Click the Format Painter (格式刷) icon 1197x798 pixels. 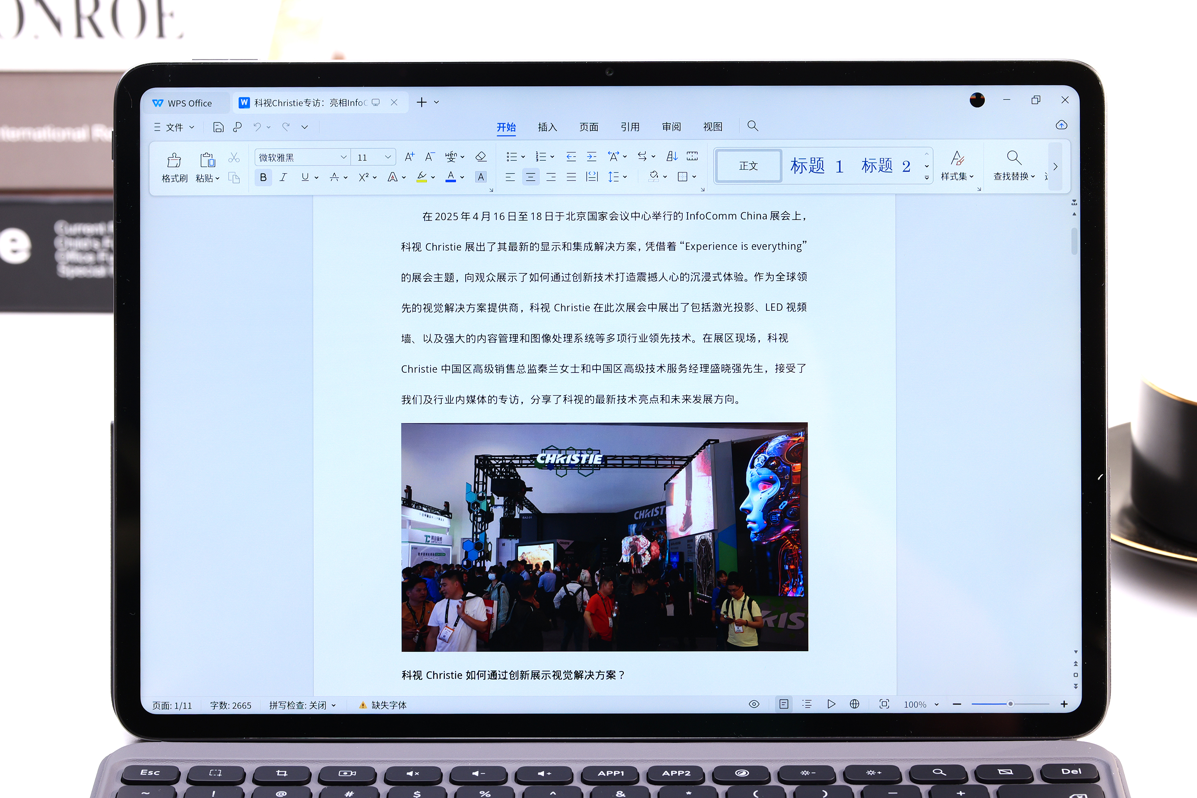[174, 161]
